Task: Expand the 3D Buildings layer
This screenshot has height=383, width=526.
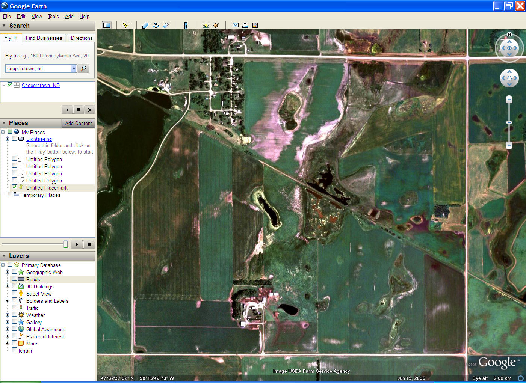Action: (x=7, y=286)
